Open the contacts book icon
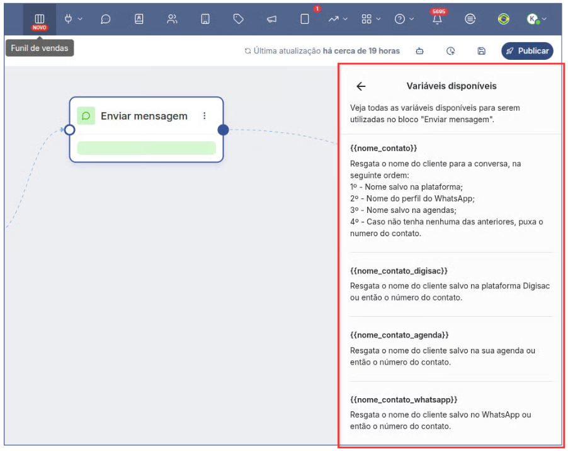 (x=139, y=19)
